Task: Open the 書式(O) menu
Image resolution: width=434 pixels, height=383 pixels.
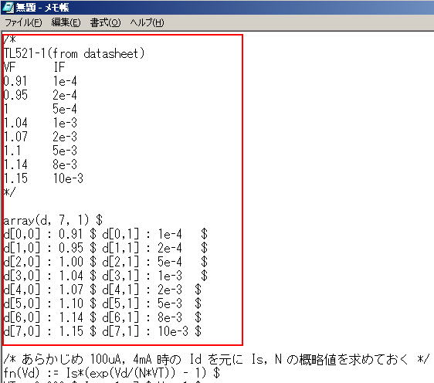Action: point(106,22)
